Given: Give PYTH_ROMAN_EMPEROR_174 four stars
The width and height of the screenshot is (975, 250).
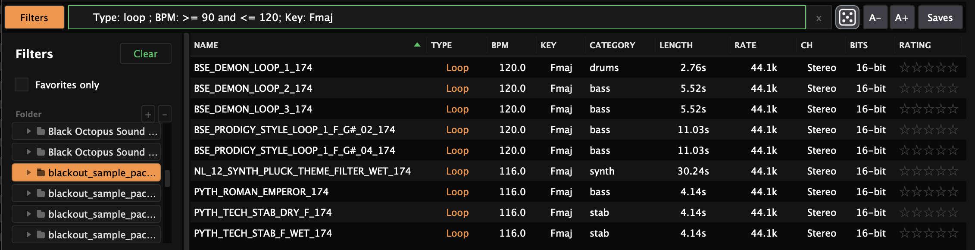Looking at the screenshot, I should tap(941, 192).
